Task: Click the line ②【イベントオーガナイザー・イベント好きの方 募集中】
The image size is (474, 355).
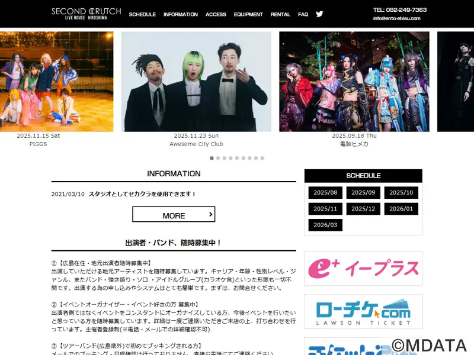Action: (125, 305)
